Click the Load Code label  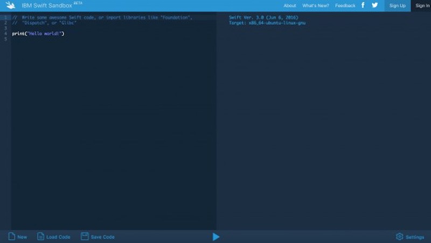(x=58, y=237)
